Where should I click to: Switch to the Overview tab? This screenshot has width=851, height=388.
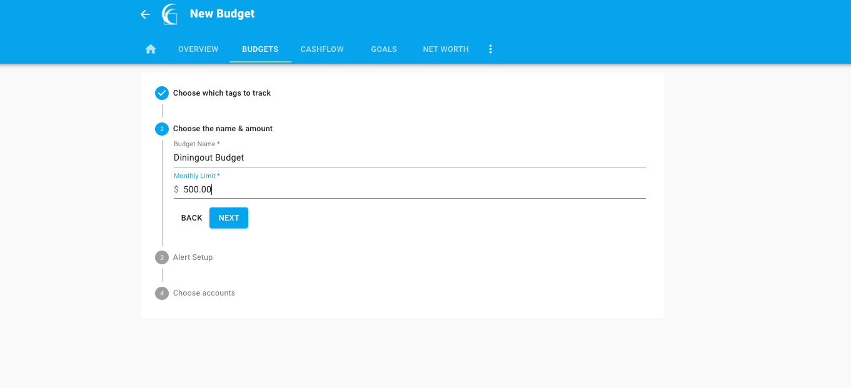point(198,49)
